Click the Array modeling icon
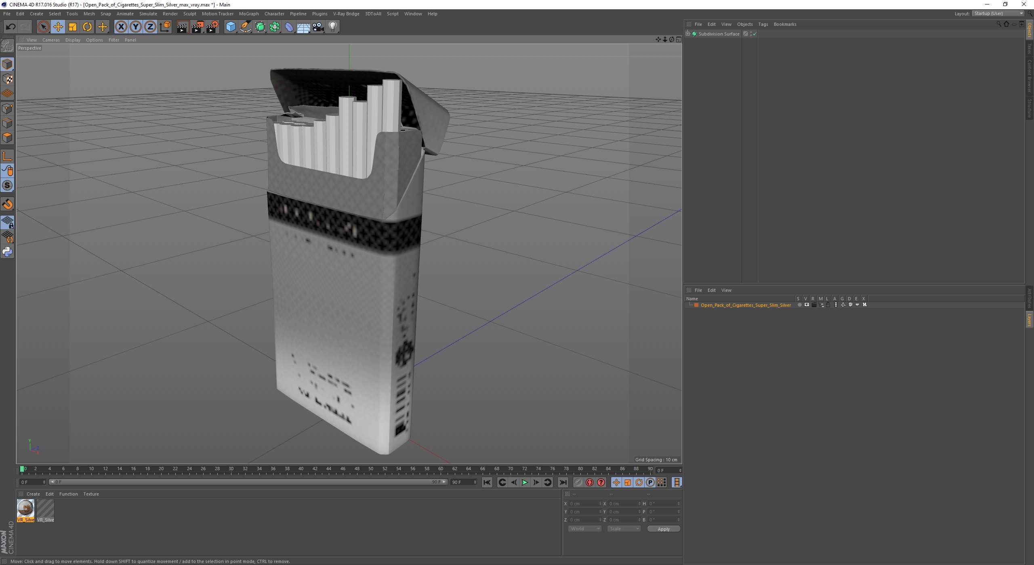 275,27
